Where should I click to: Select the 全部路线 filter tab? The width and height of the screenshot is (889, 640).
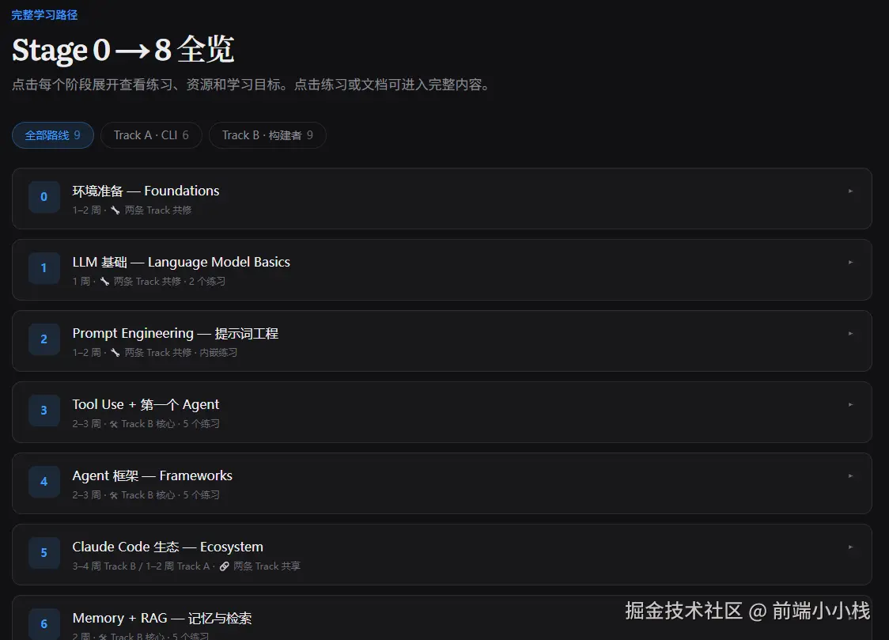coord(53,135)
